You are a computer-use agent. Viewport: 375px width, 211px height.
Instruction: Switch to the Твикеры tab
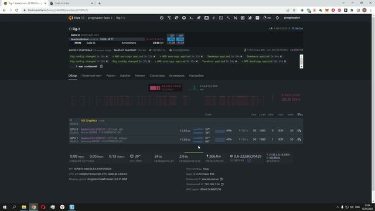(x=139, y=76)
